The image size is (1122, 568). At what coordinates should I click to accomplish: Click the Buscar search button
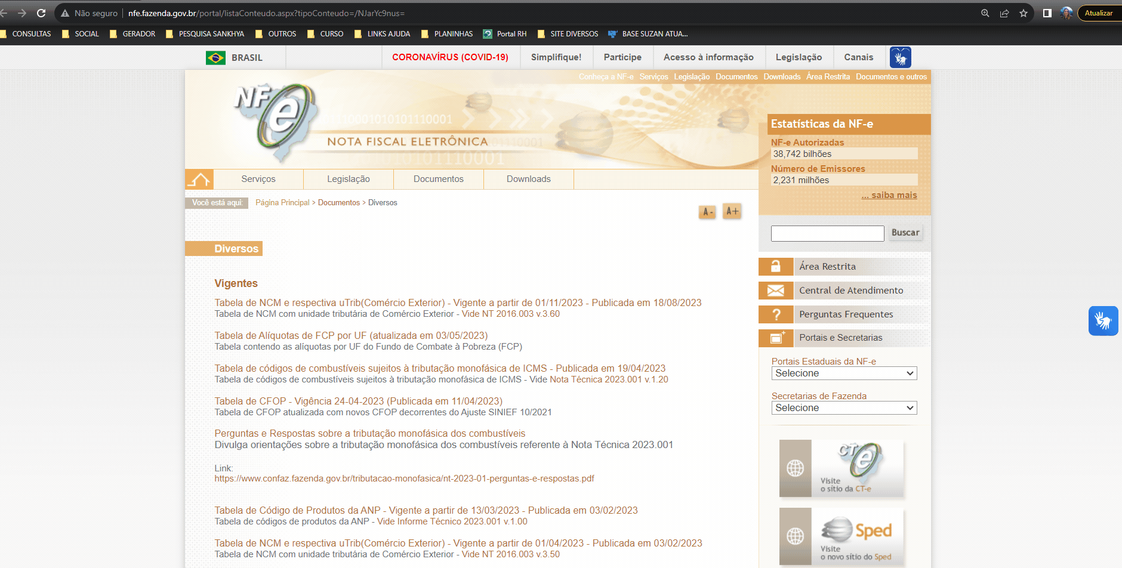pyautogui.click(x=905, y=233)
